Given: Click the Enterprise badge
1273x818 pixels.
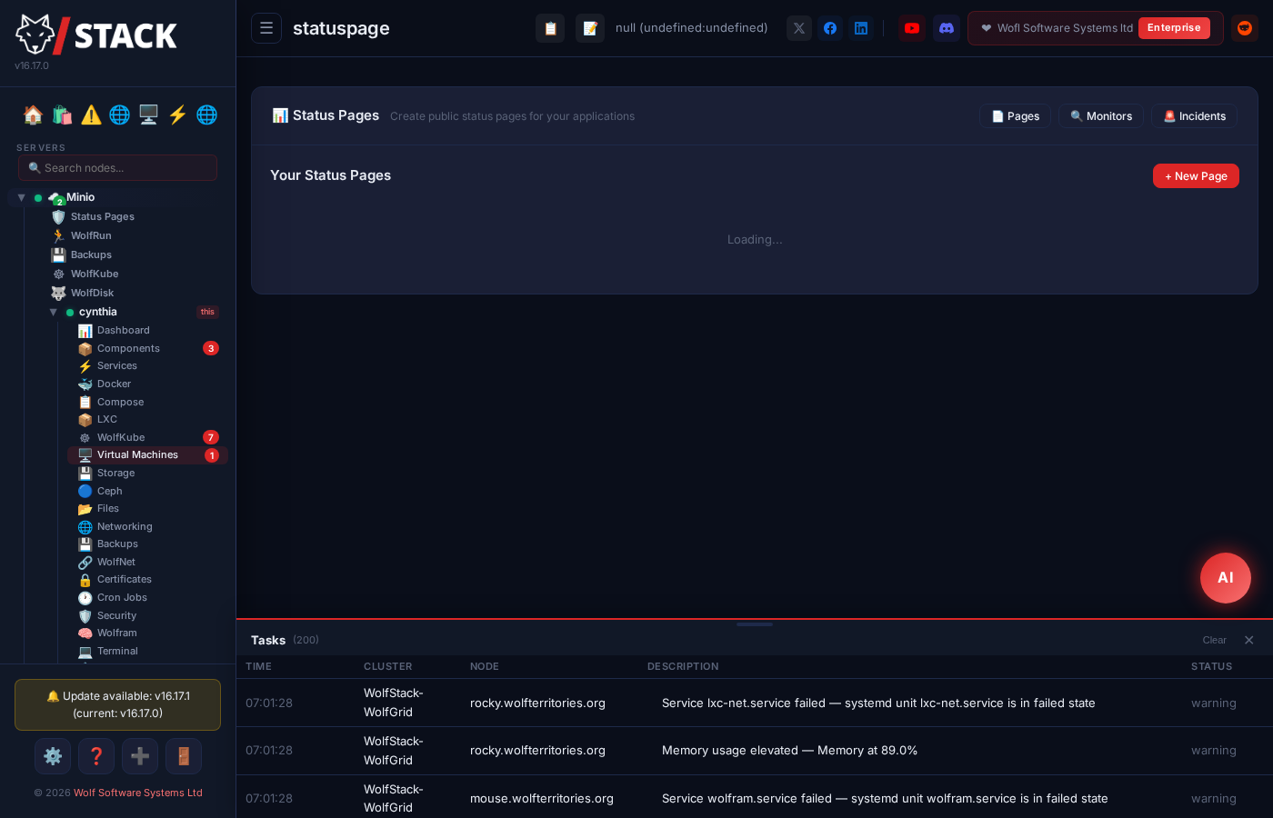Looking at the screenshot, I should [1174, 28].
